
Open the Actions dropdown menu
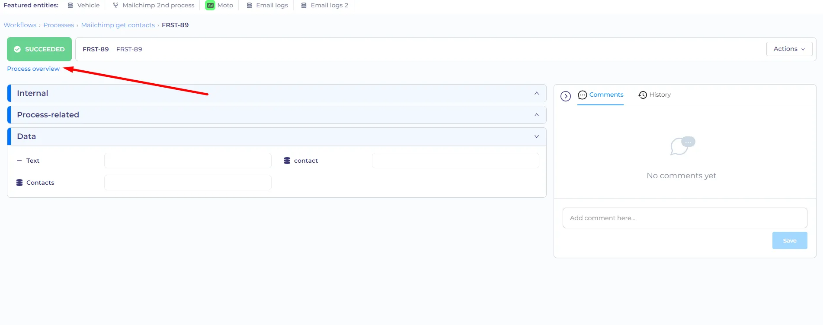point(789,49)
